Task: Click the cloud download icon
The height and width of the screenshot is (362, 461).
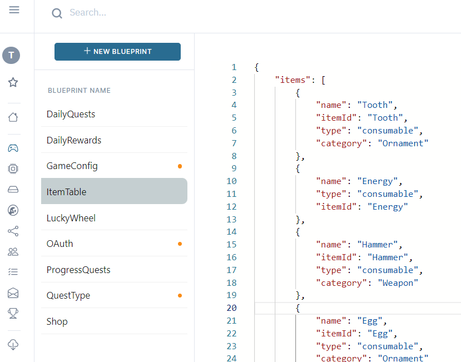Action: coord(13,345)
